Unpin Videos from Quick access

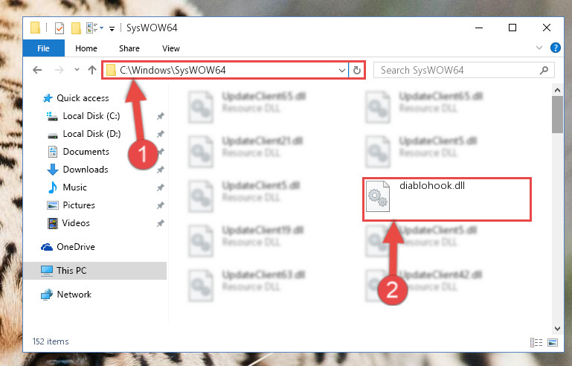[x=160, y=223]
